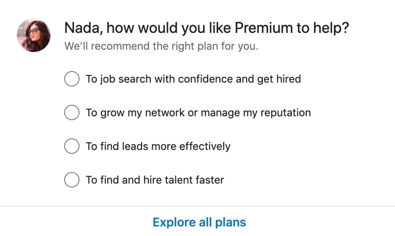The image size is (395, 236).
Task: Select the find leads more effectively radio button
Action: (72, 146)
